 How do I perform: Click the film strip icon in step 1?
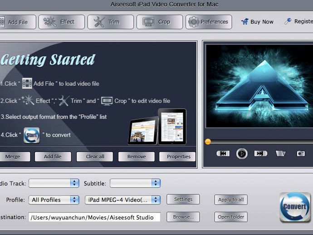(x=27, y=83)
